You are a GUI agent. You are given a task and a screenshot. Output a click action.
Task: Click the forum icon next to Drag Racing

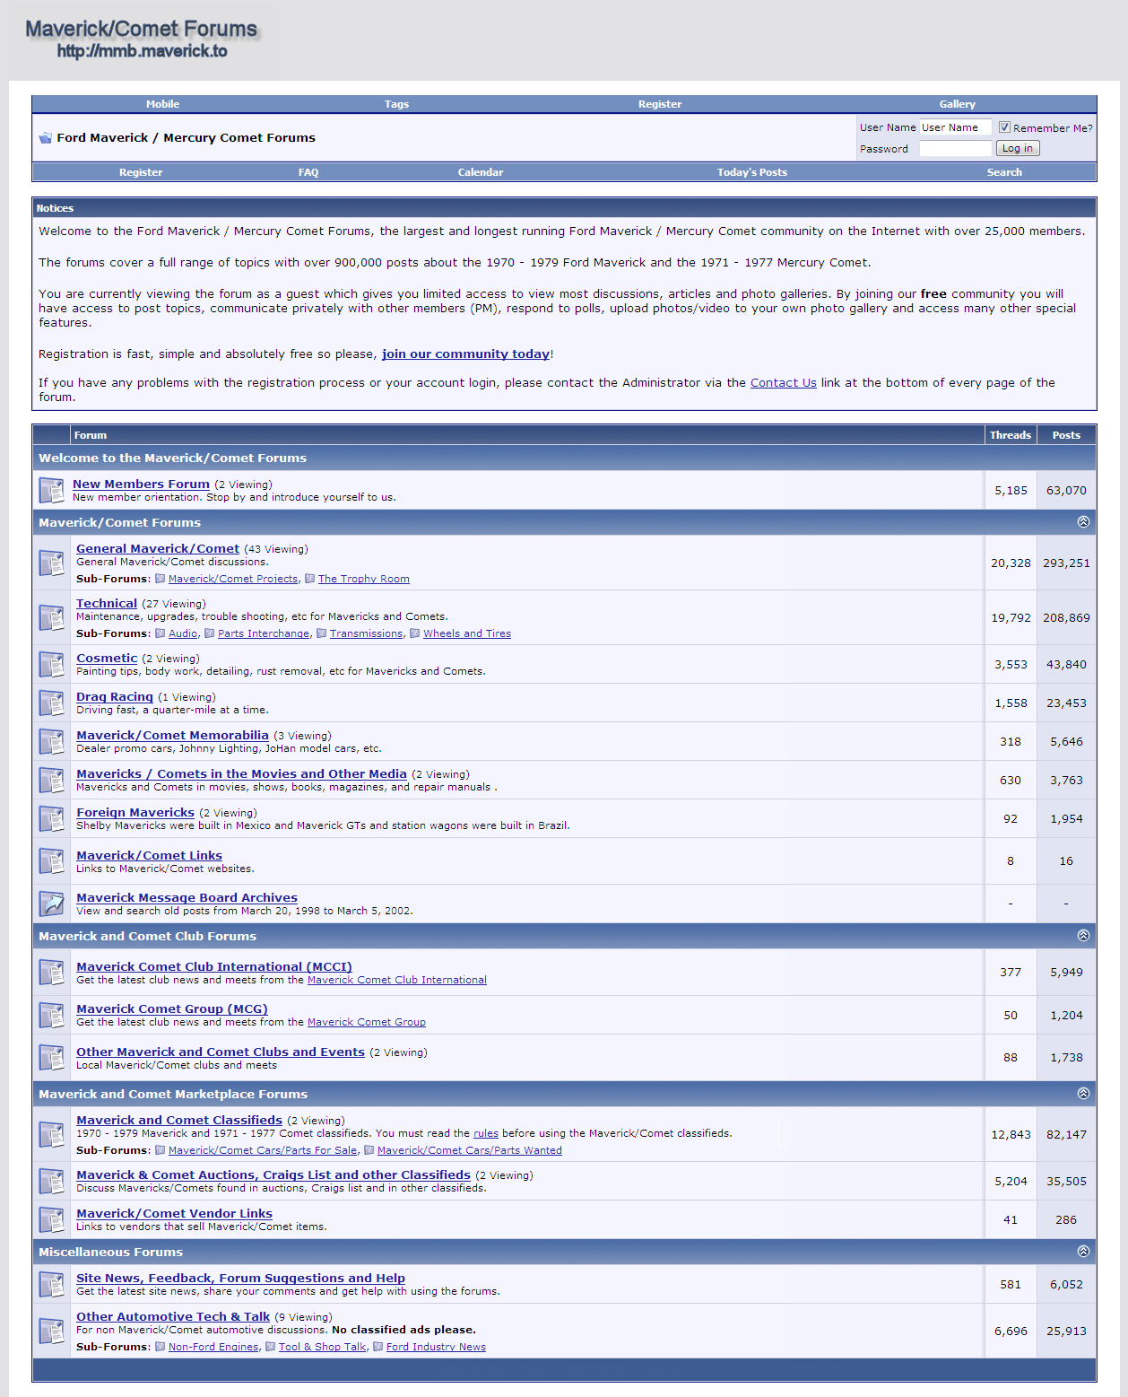coord(51,703)
